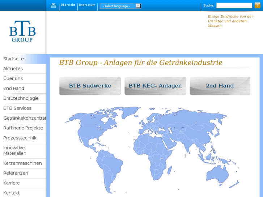Open Kontakt in the sidebar
The height and width of the screenshot is (197, 263).
click(x=23, y=193)
